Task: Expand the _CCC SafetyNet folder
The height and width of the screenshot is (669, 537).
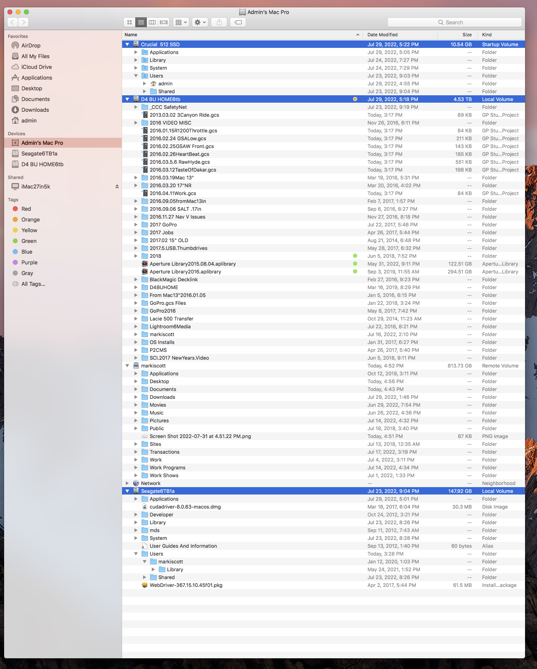Action: coord(136,107)
